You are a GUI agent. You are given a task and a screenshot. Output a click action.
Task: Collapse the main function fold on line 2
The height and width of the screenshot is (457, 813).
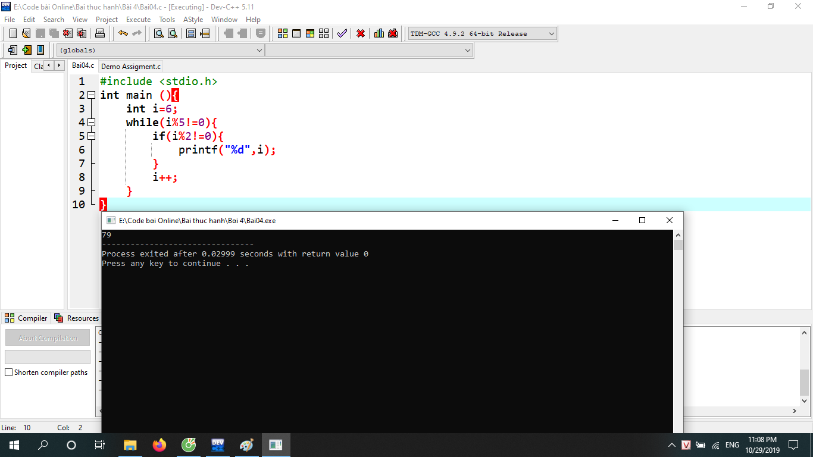pyautogui.click(x=91, y=95)
